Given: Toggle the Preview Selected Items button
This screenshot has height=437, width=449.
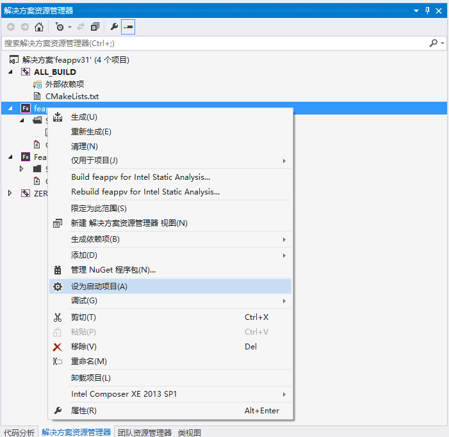Looking at the screenshot, I should coord(128,27).
